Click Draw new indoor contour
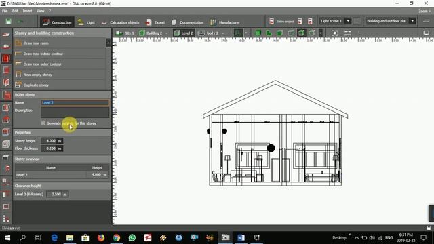The width and height of the screenshot is (434, 244). [60, 54]
